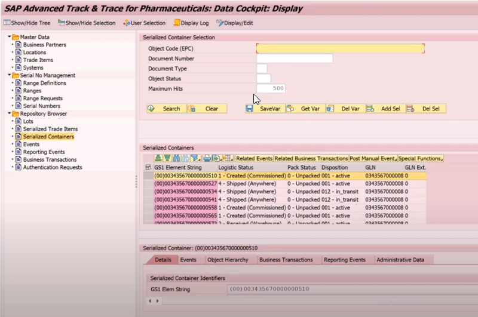Open the Set Filter funnel icon
The height and width of the screenshot is (317, 478).
pos(195,158)
